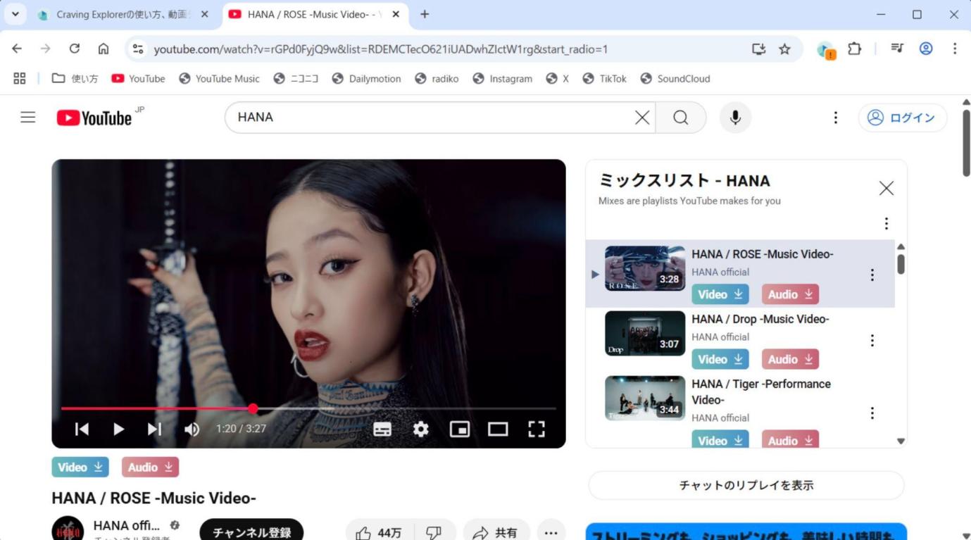Expand the tab search dropdown
Viewport: 971px width, 540px height.
pyautogui.click(x=15, y=14)
